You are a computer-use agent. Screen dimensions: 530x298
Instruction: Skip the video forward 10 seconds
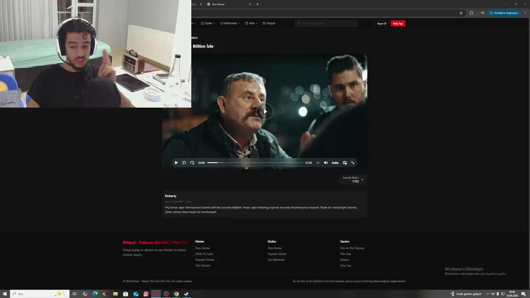tap(192, 163)
